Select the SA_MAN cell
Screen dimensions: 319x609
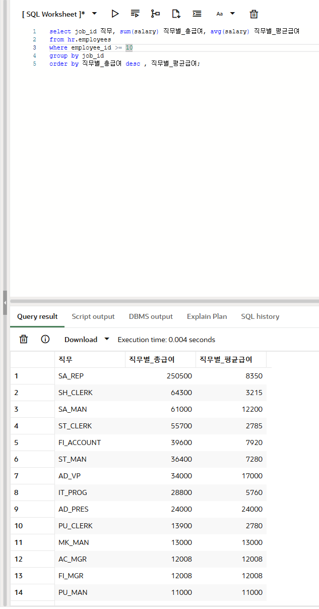coord(90,409)
